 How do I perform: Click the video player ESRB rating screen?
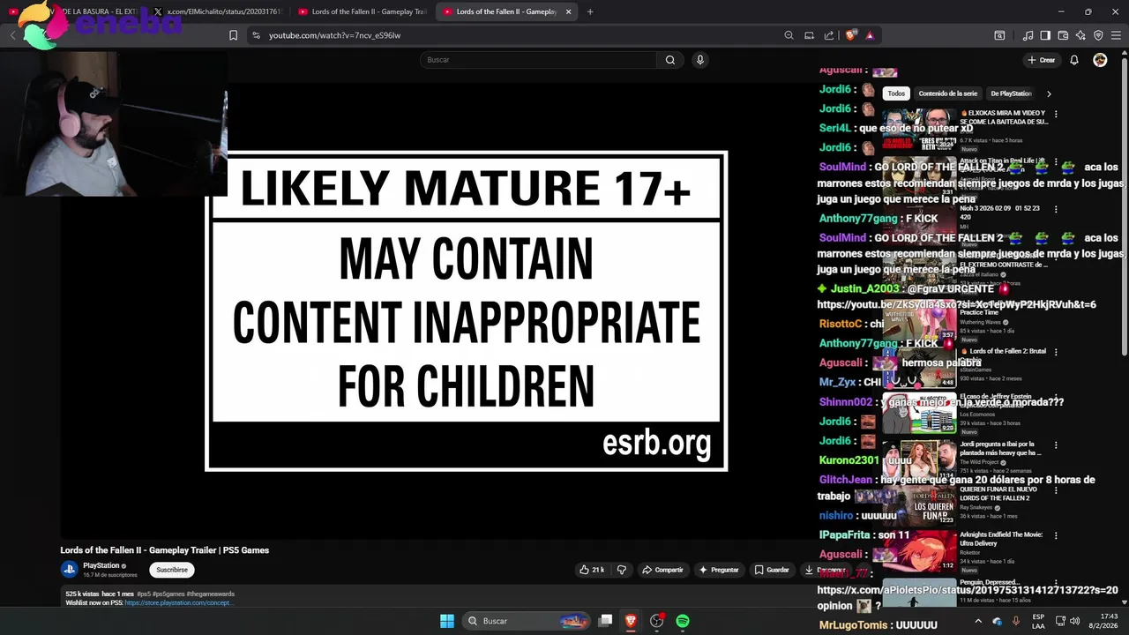pyautogui.click(x=466, y=311)
